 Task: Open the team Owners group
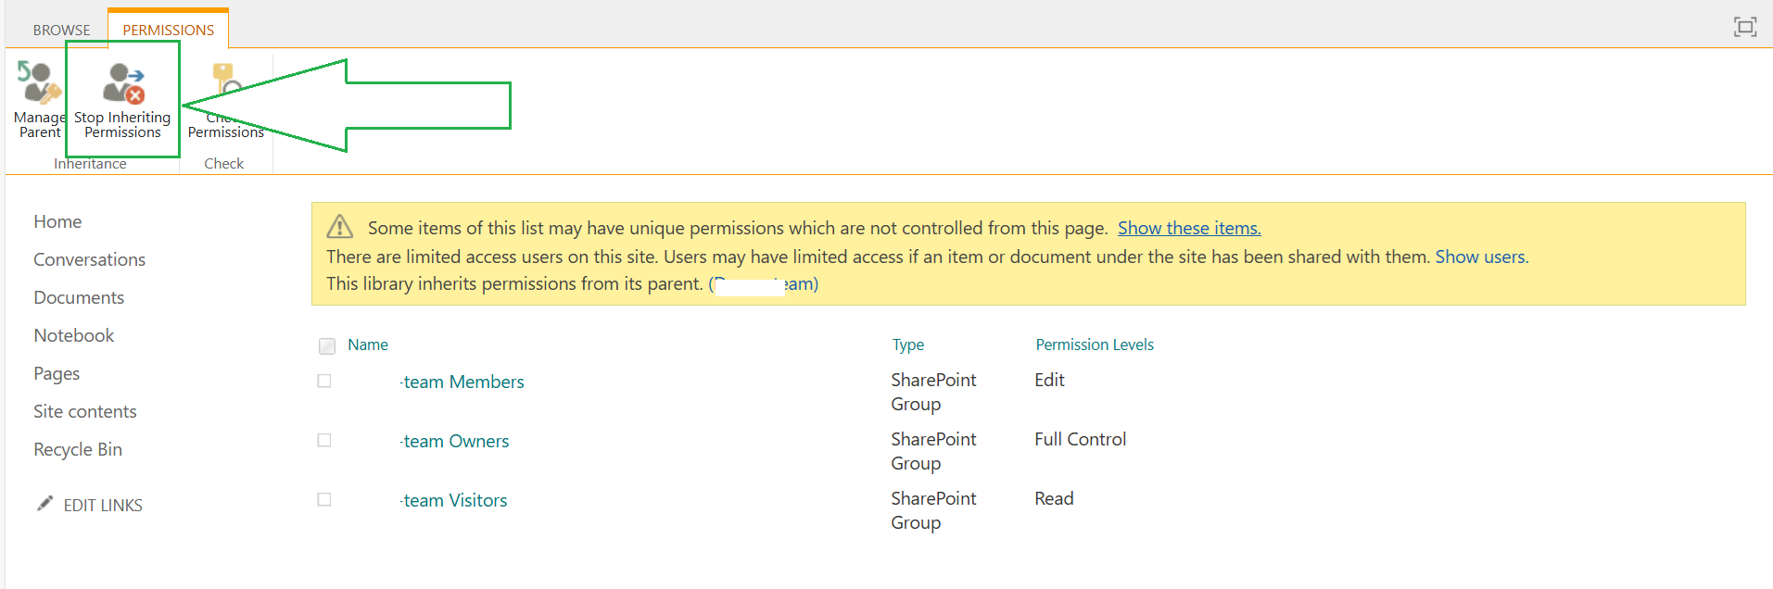(455, 441)
